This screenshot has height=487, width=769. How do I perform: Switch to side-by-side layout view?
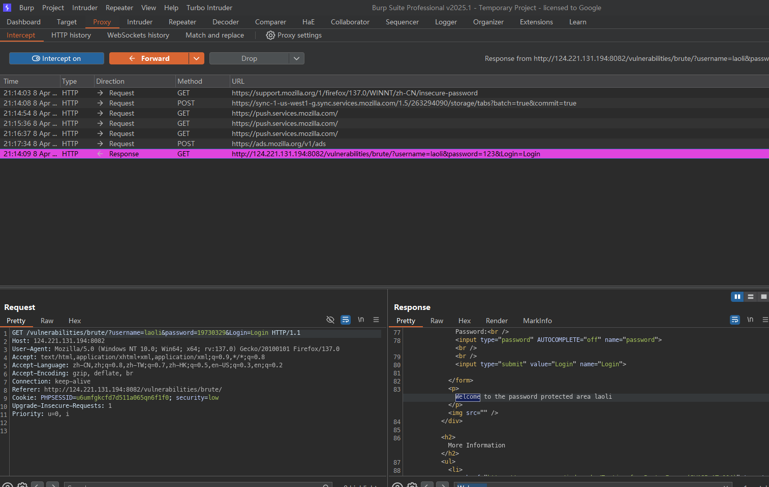click(737, 297)
